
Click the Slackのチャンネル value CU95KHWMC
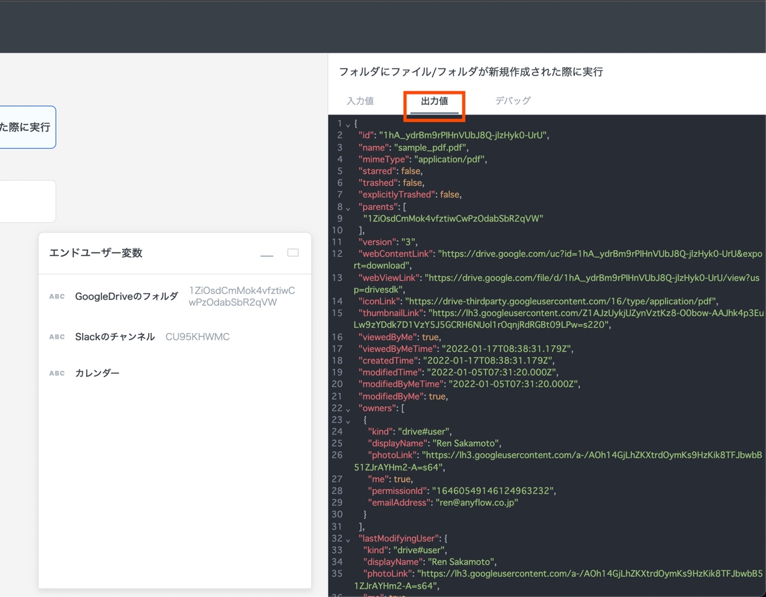[x=197, y=337]
